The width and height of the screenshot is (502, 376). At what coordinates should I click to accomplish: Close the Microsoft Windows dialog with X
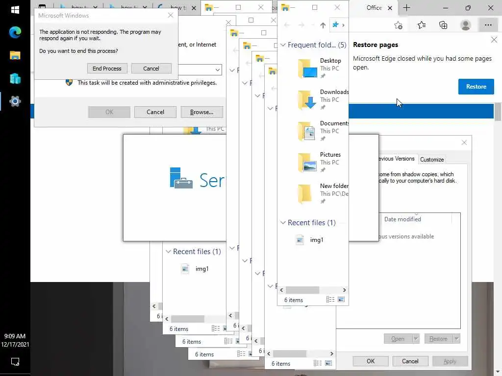click(x=171, y=15)
